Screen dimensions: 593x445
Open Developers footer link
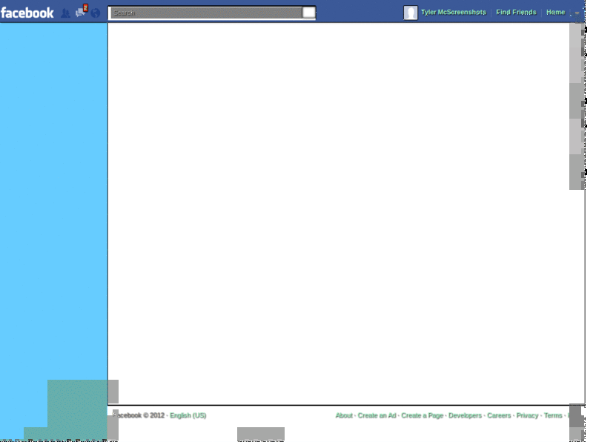click(x=466, y=415)
